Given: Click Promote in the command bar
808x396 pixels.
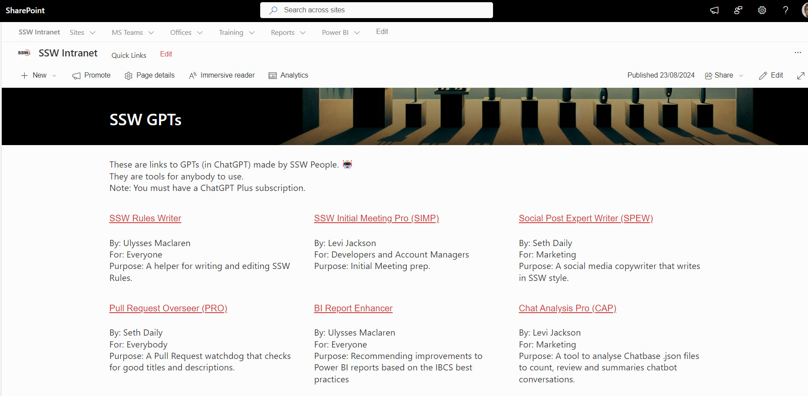Looking at the screenshot, I should 91,75.
